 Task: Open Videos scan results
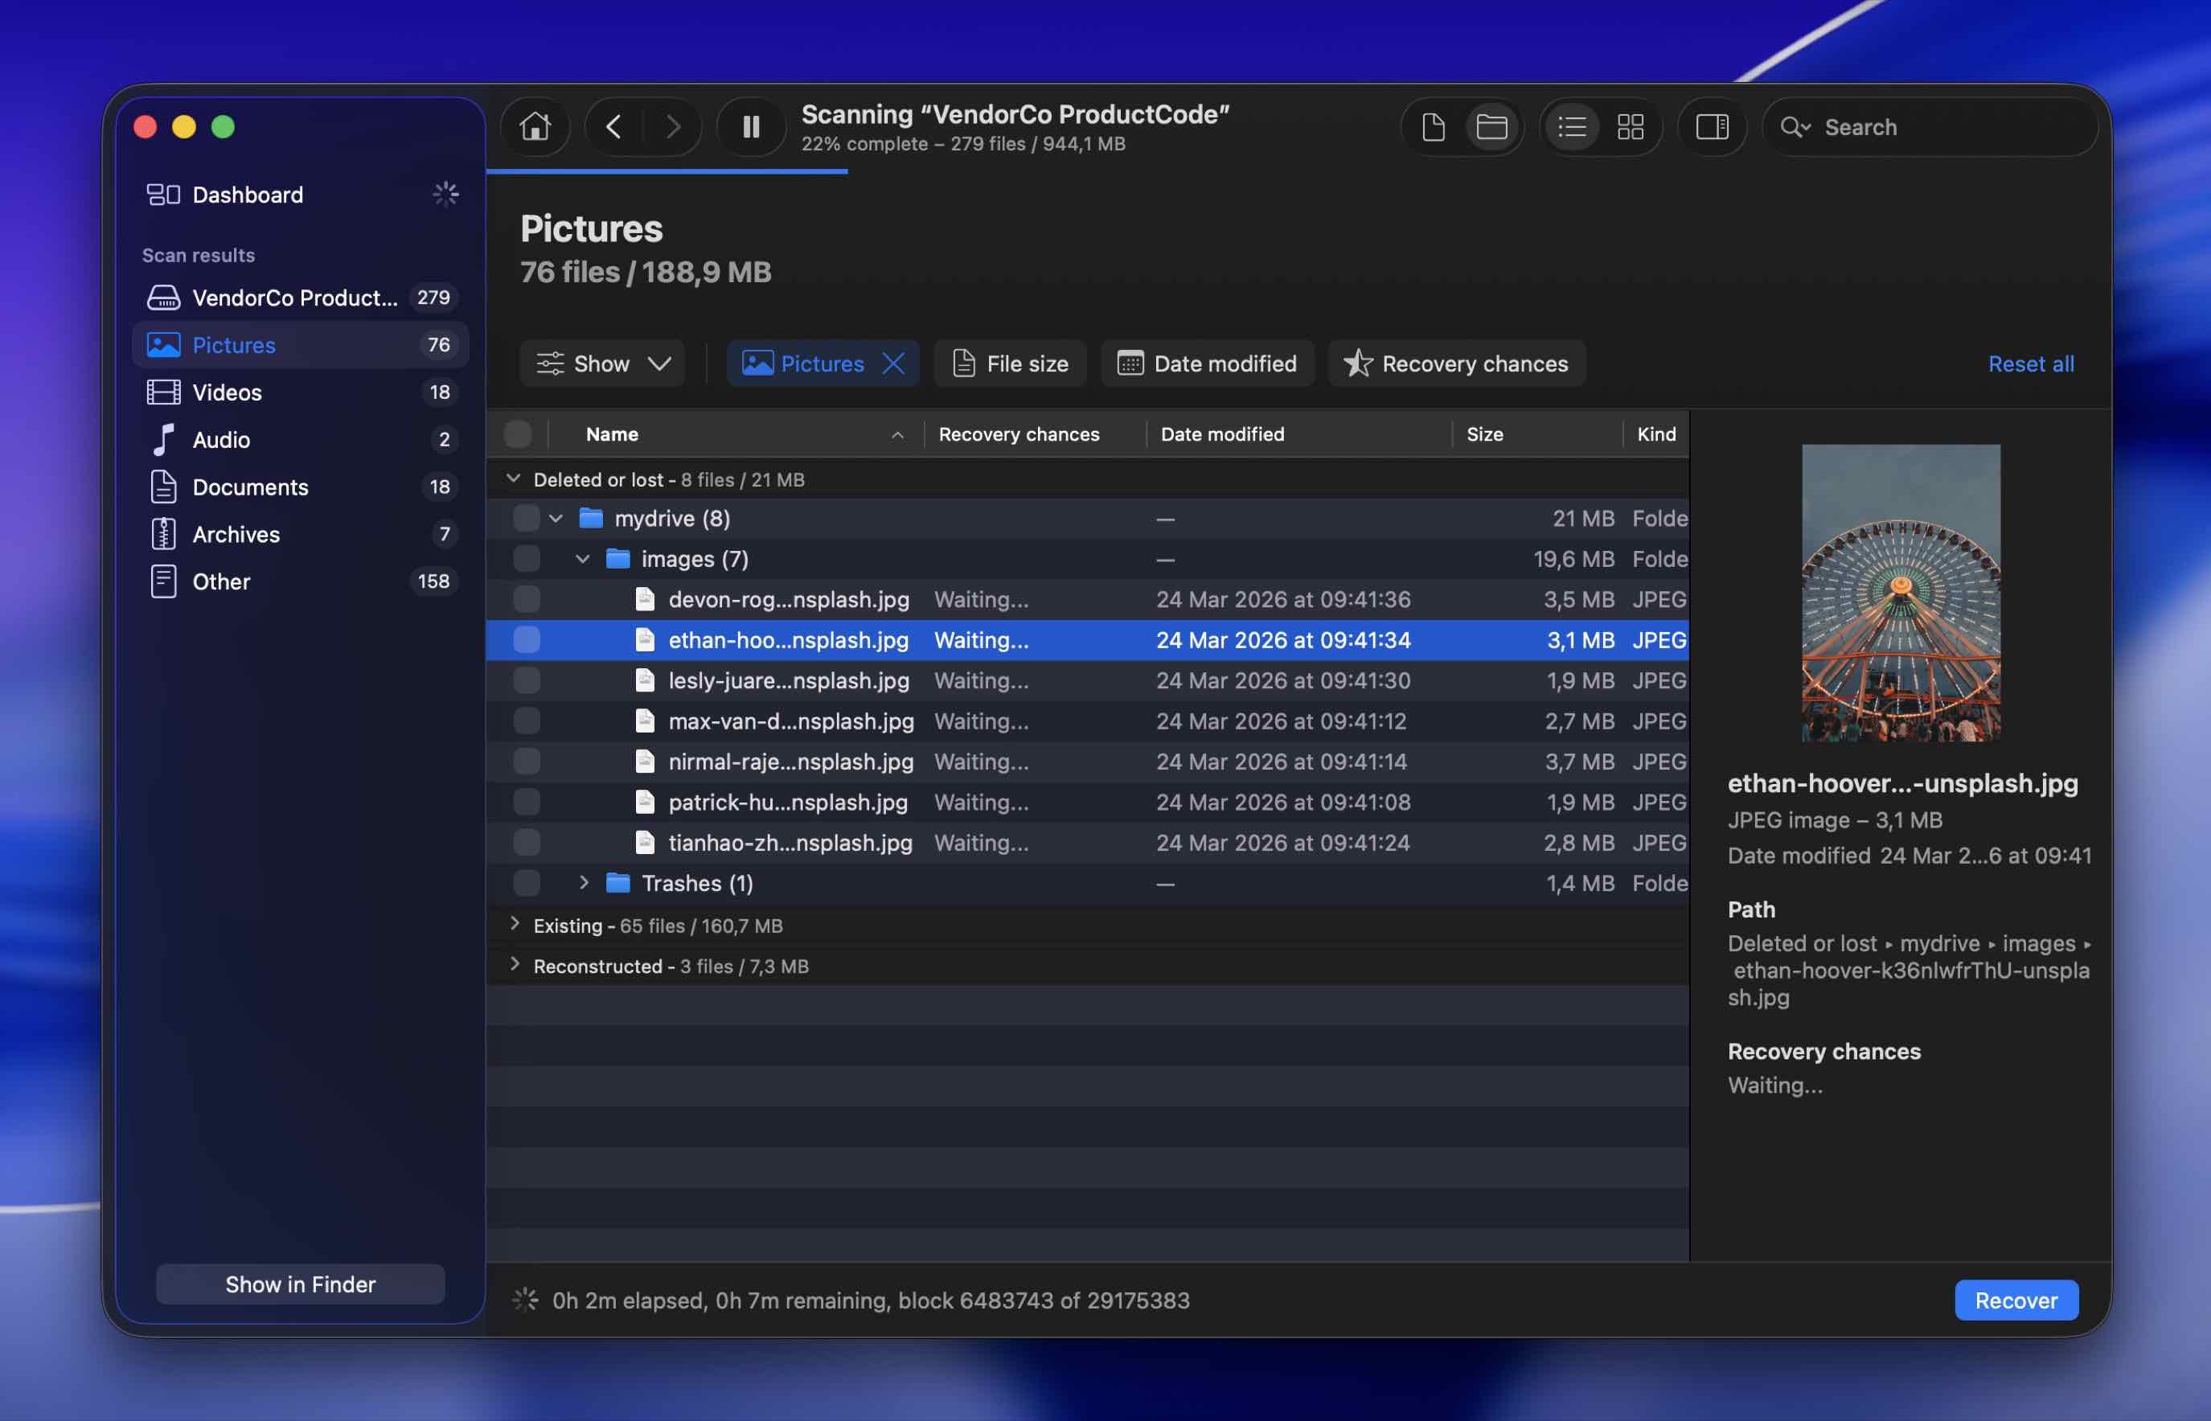tap(301, 392)
